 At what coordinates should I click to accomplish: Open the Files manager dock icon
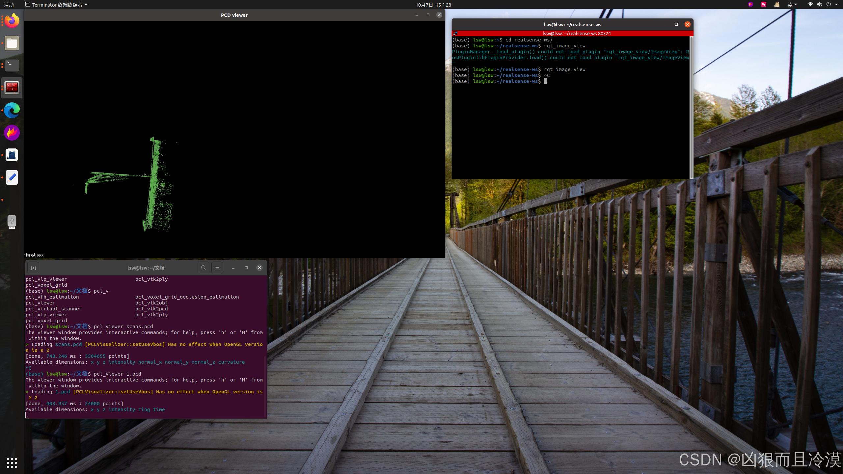(x=12, y=43)
